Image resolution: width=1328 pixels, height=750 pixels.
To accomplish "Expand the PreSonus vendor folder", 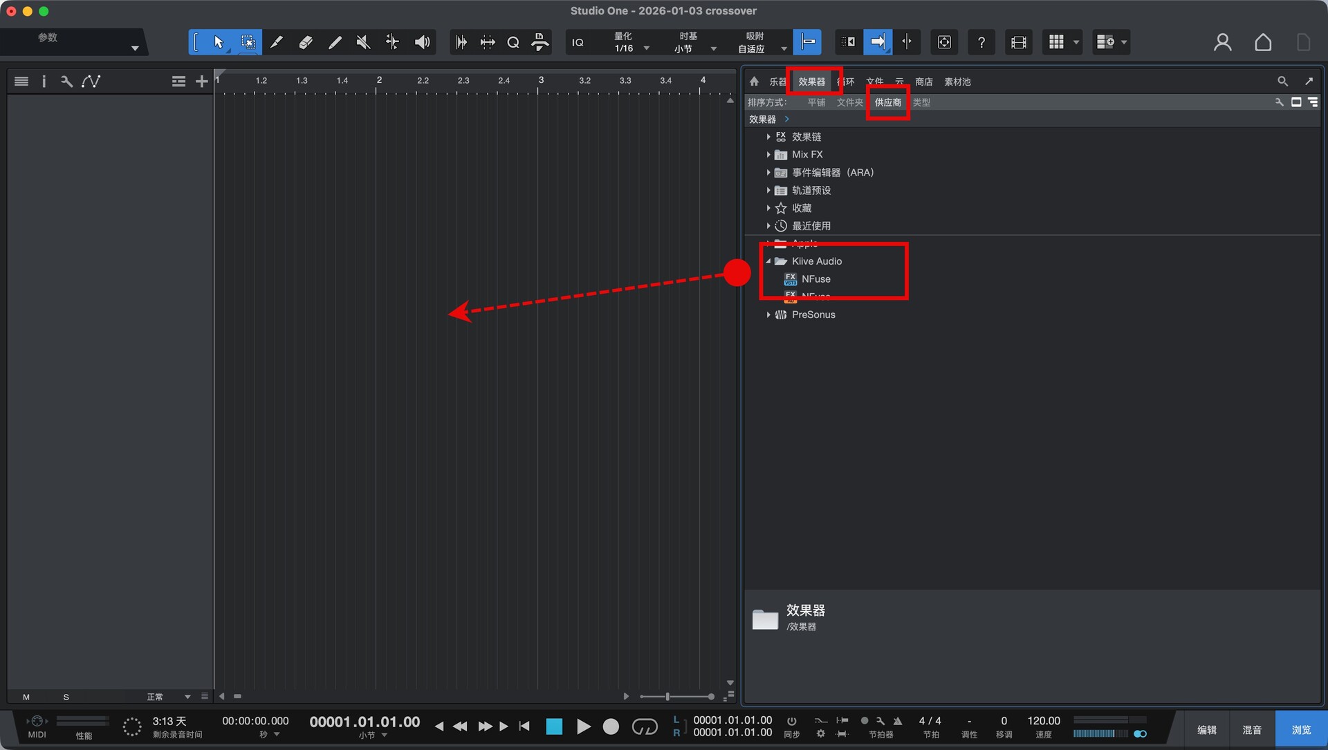I will tap(768, 315).
